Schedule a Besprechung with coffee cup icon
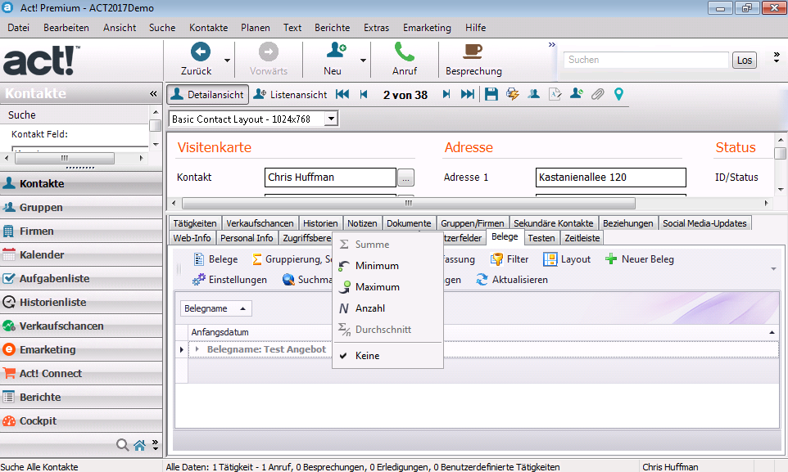Image resolution: width=788 pixels, height=472 pixels. [473, 51]
